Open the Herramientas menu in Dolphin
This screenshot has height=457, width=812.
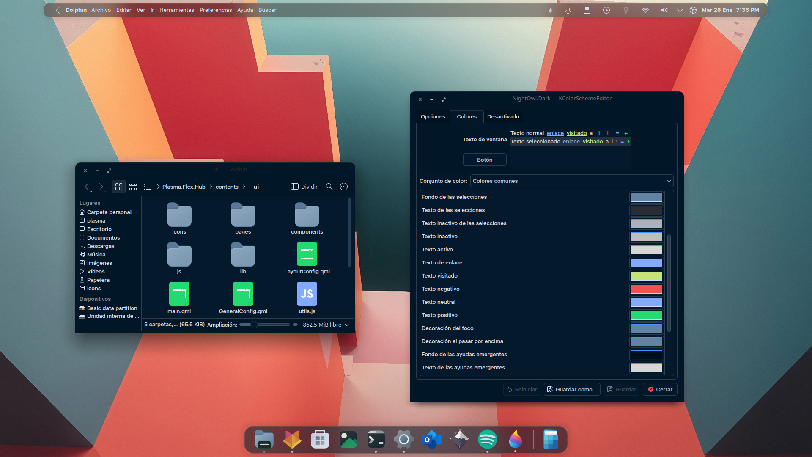click(x=176, y=10)
